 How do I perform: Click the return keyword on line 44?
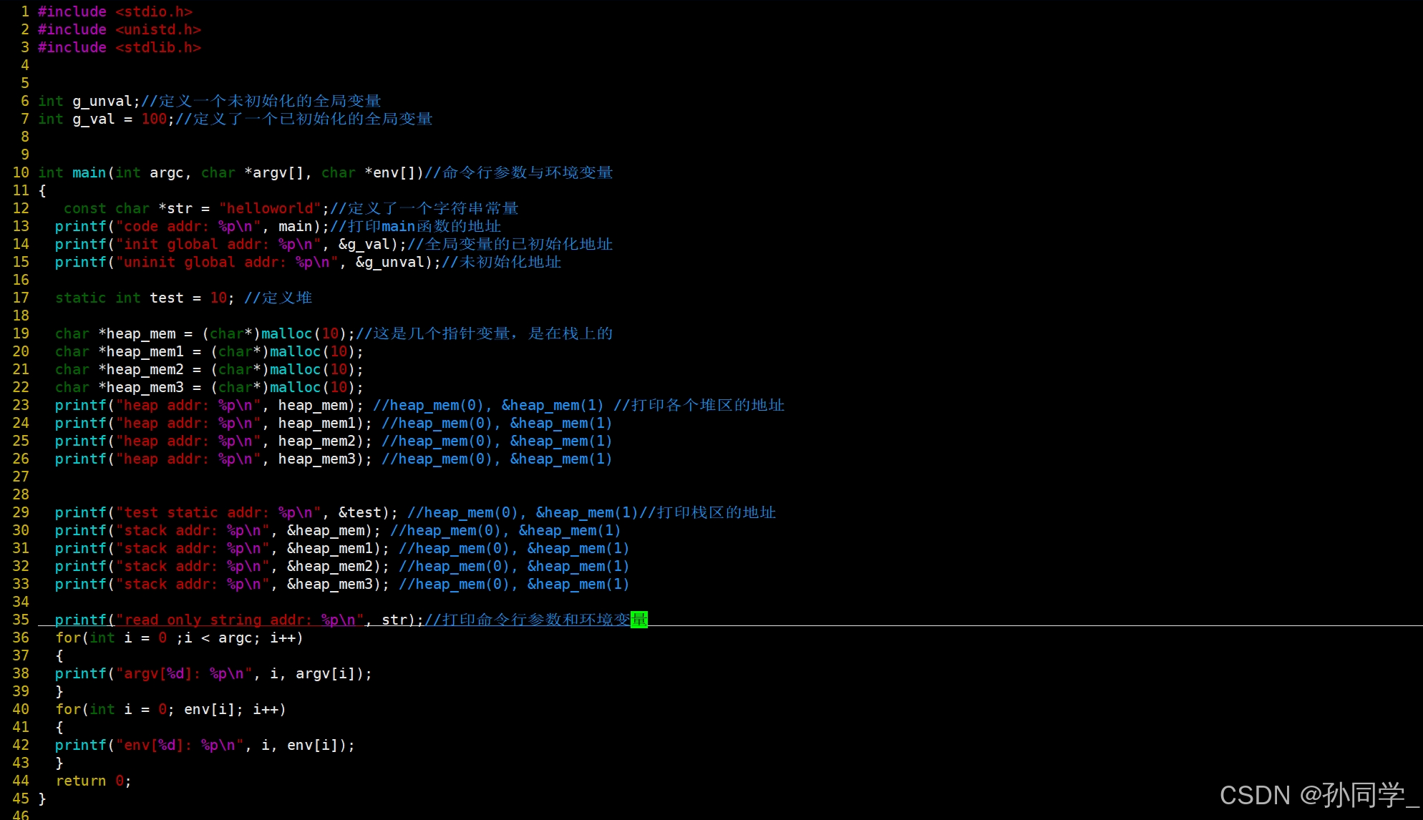pos(80,781)
